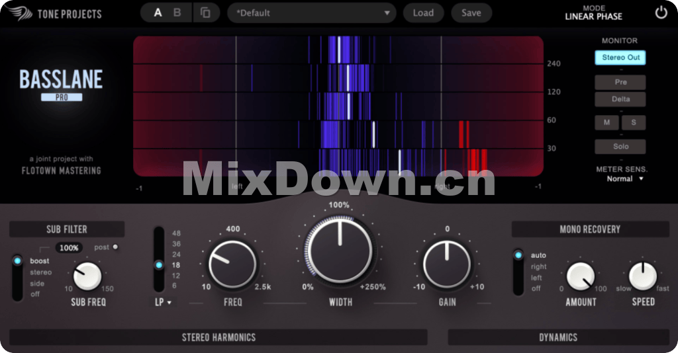Click the AMOUNT knob
The height and width of the screenshot is (353, 678).
[581, 276]
